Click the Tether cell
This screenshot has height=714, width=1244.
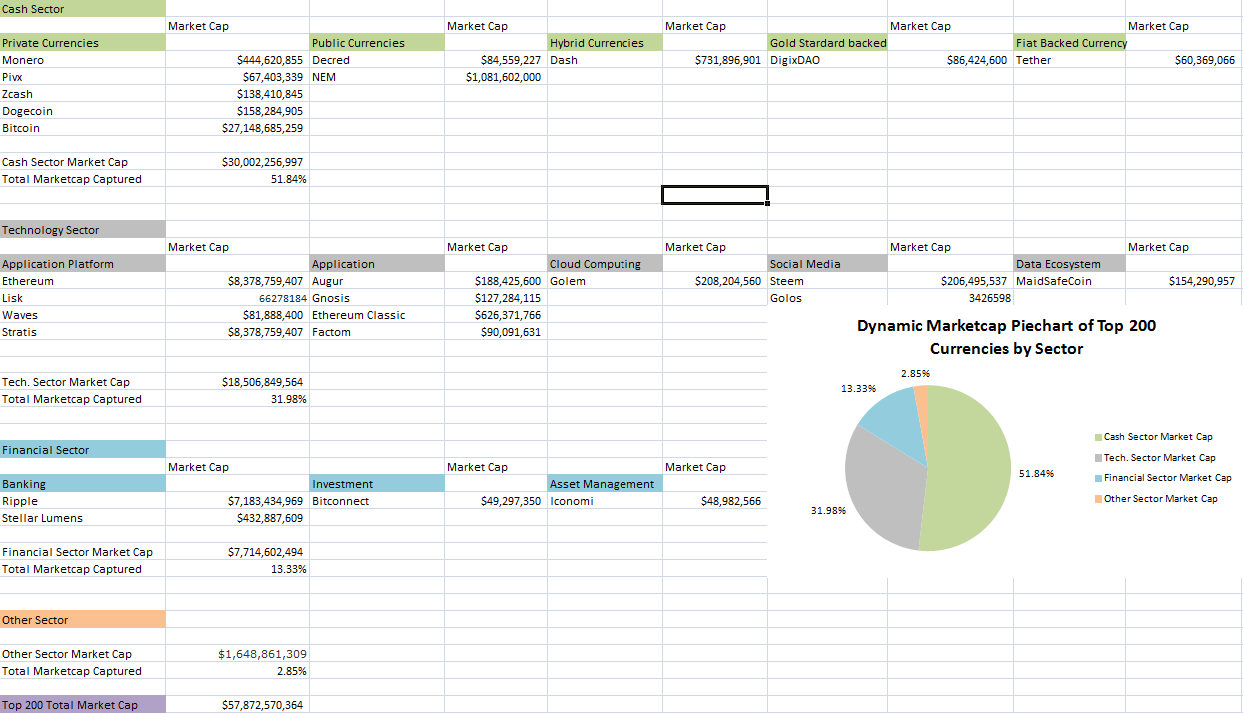(1070, 60)
